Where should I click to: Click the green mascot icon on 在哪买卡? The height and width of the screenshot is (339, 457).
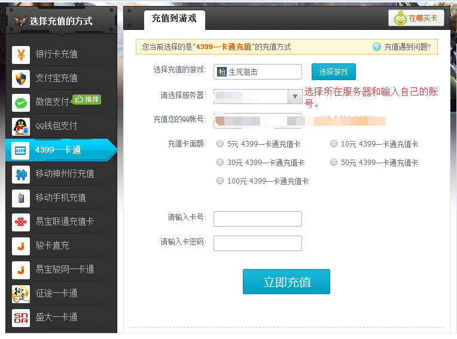coord(400,19)
